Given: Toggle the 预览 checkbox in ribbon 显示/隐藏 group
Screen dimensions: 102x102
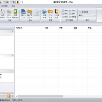Looking at the screenshot, I should pos(63,17).
